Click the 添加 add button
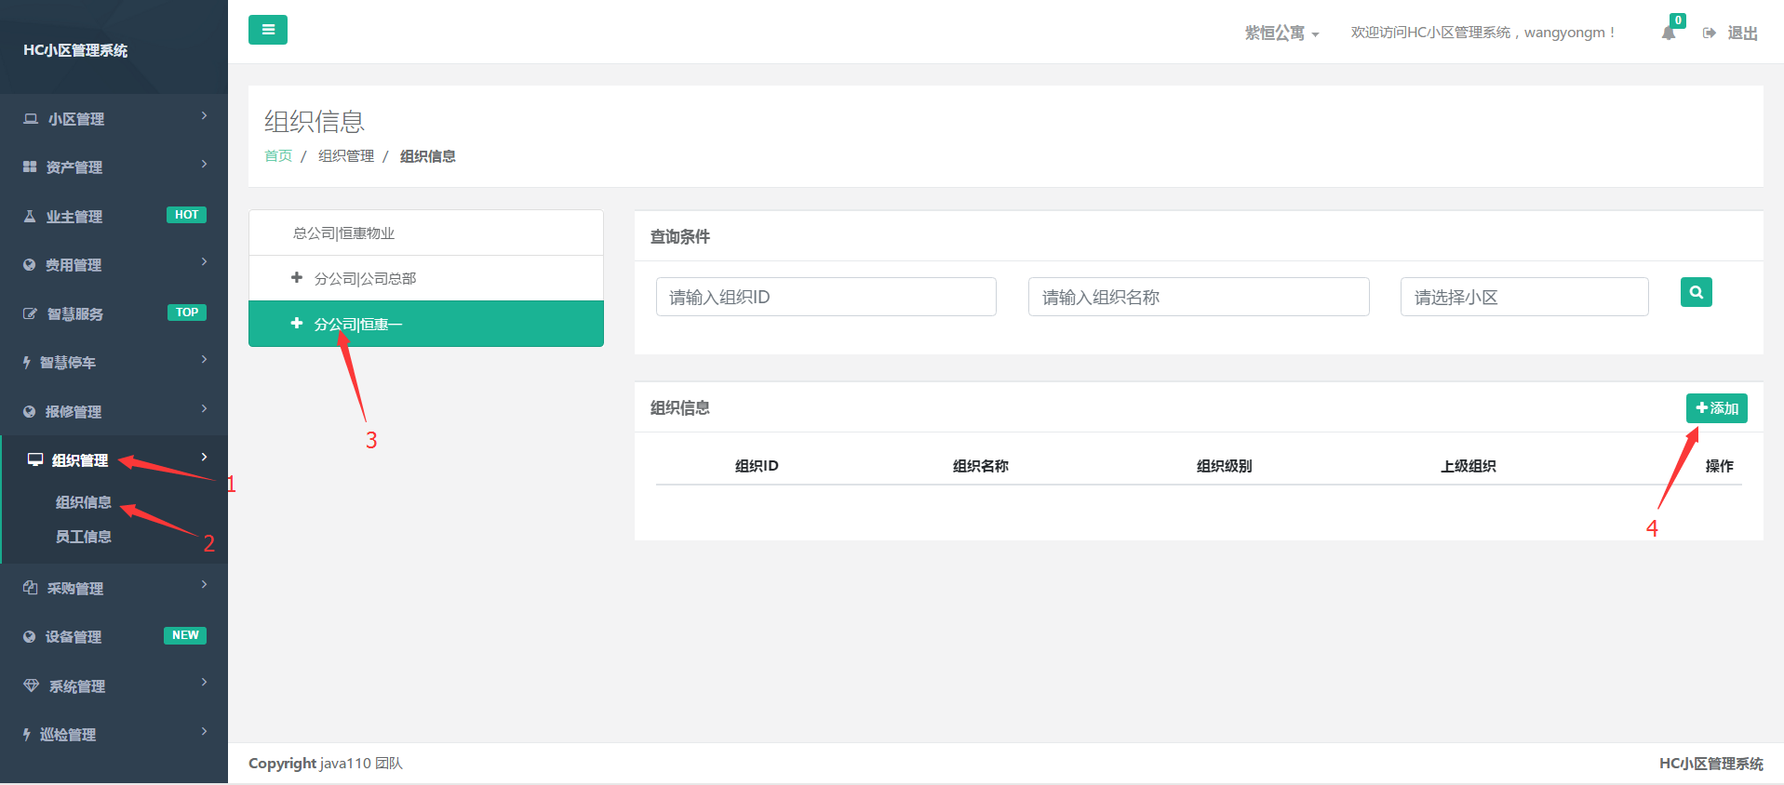Viewport: 1784px width, 785px height. 1717,408
